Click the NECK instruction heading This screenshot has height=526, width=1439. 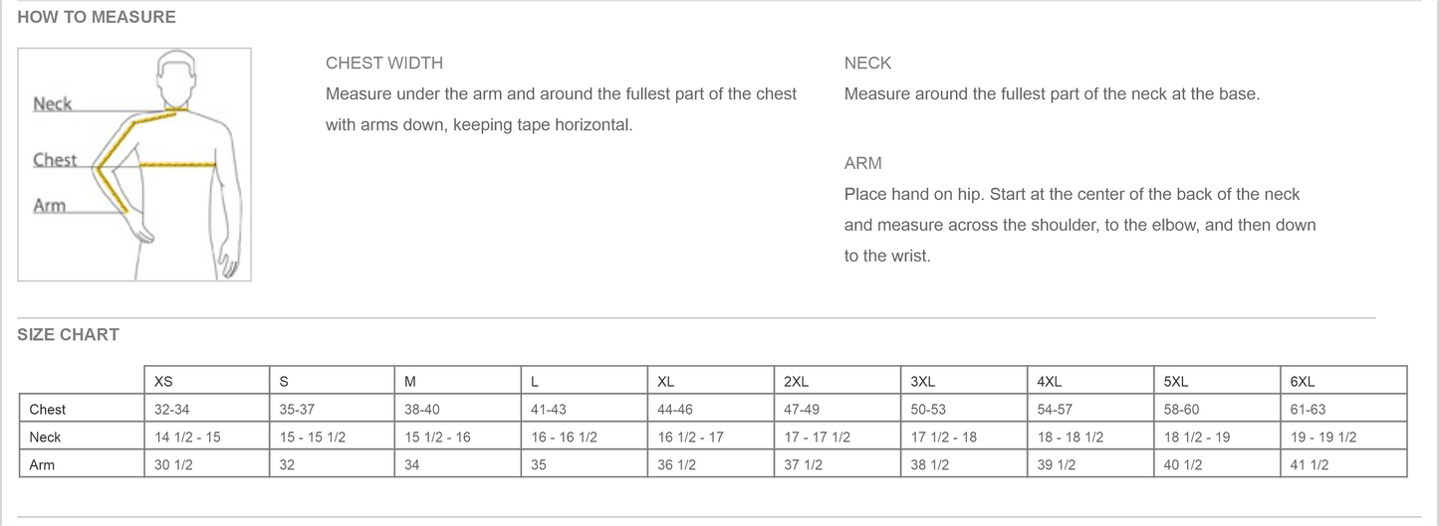867,63
